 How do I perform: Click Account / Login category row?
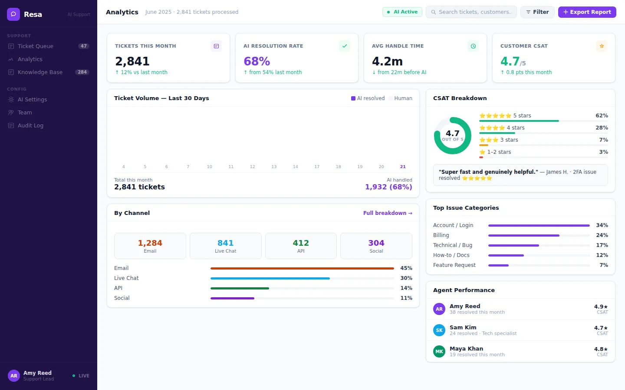point(520,225)
